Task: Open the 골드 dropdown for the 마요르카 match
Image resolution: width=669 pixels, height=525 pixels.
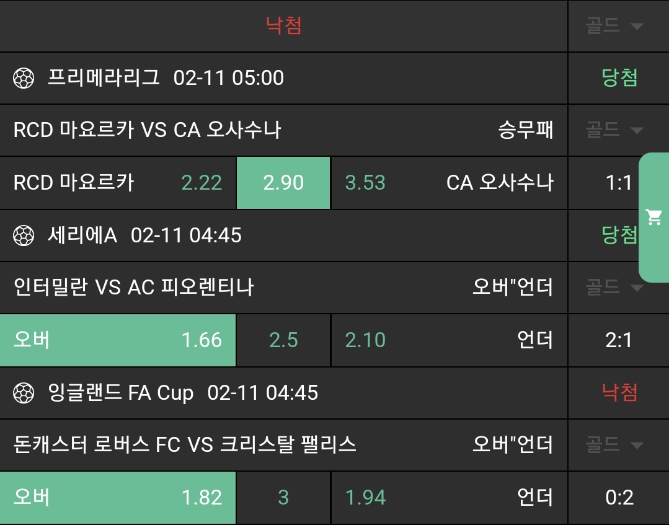Action: [614, 130]
